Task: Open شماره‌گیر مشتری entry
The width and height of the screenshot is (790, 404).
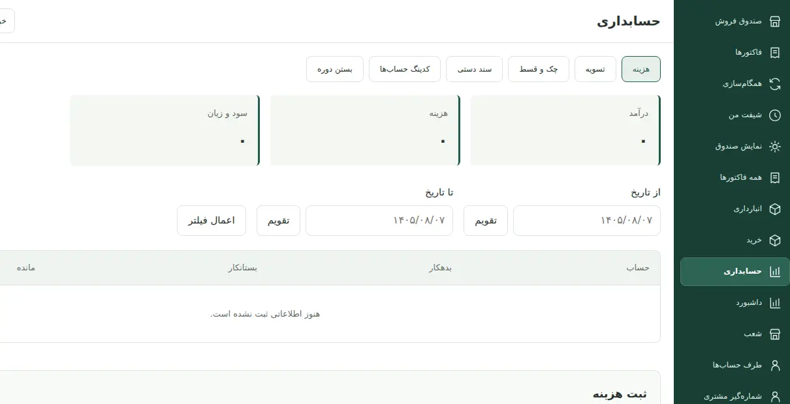Action: 735,394
